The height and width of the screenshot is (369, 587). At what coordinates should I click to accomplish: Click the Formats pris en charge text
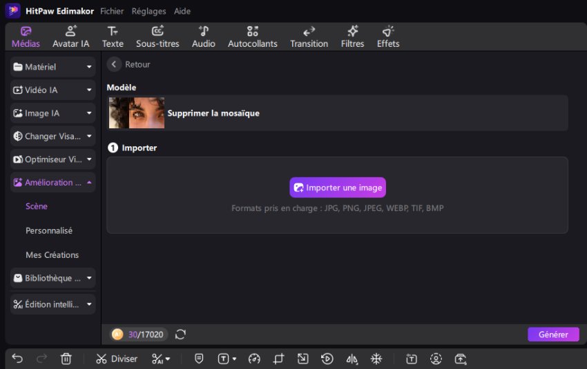(337, 208)
